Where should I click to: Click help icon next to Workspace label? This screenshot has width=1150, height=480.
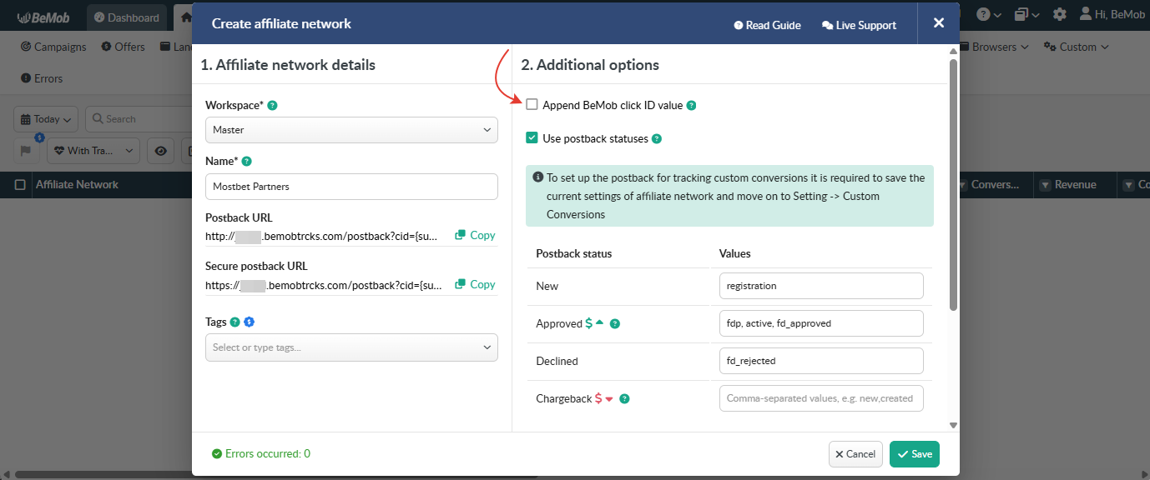pos(273,106)
